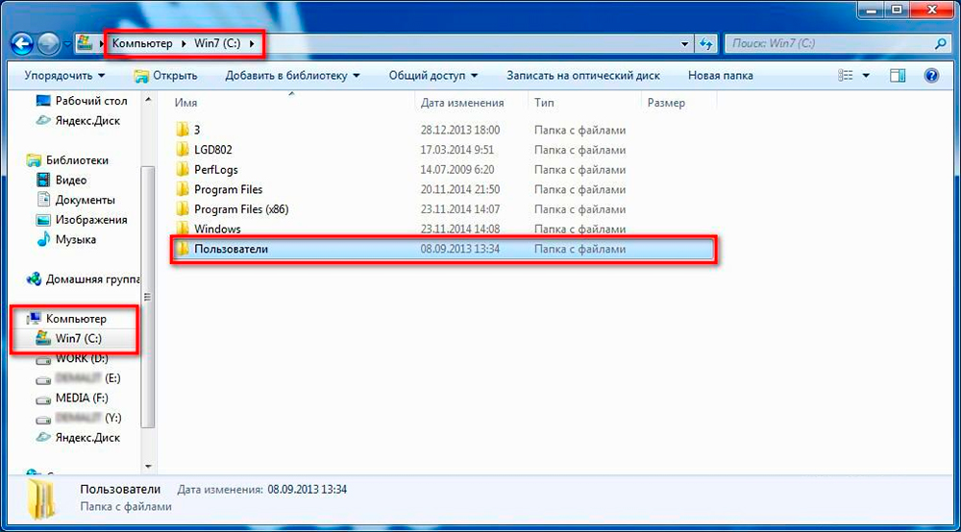
Task: Select the Program Files (x86) folder
Action: pos(240,209)
